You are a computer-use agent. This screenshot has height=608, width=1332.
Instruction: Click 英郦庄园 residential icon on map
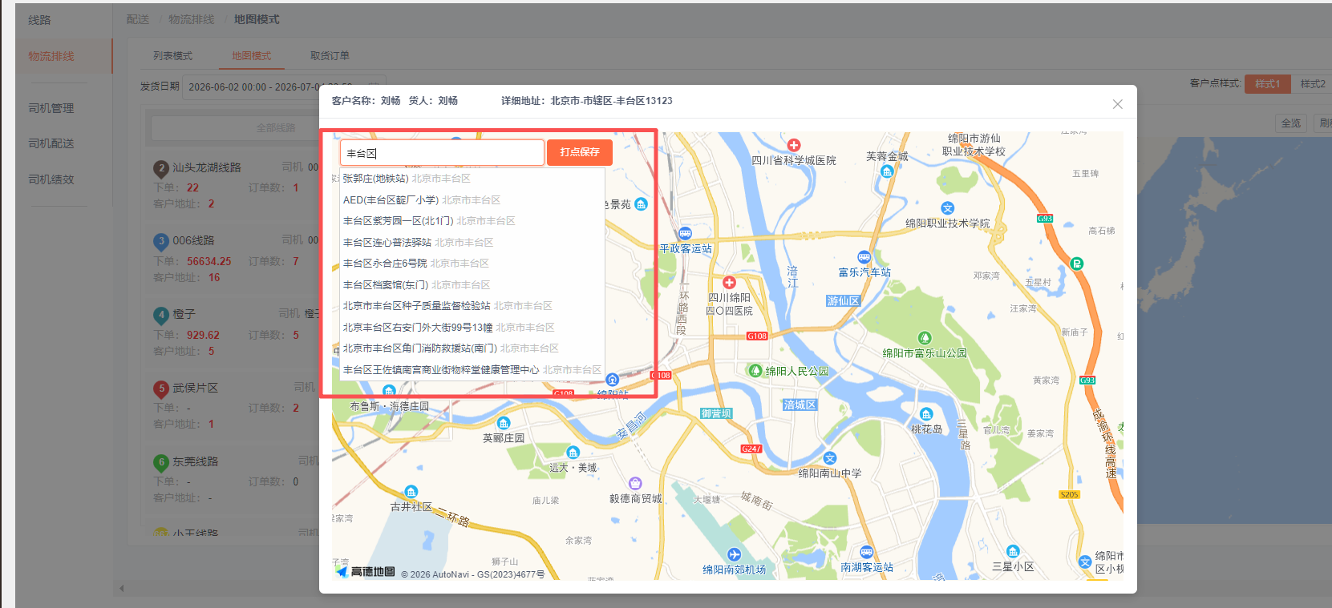pyautogui.click(x=504, y=423)
